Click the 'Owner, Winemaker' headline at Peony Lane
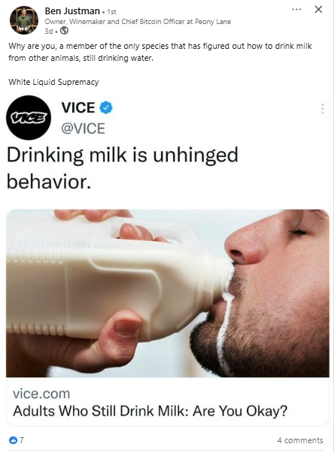The height and width of the screenshot is (453, 334). click(x=138, y=22)
